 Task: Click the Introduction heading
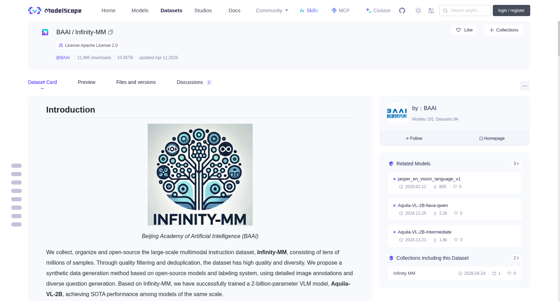point(71,110)
